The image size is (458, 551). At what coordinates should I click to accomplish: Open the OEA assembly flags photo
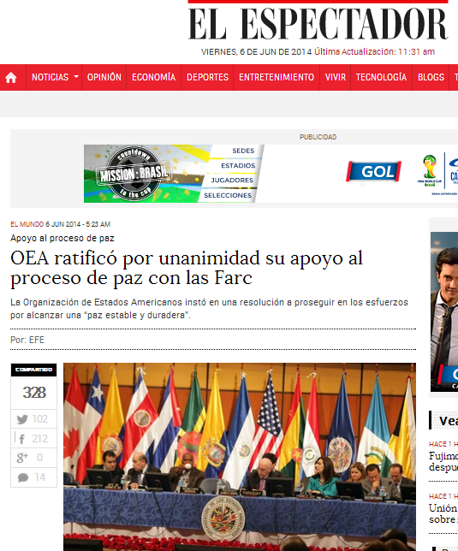[x=240, y=457]
